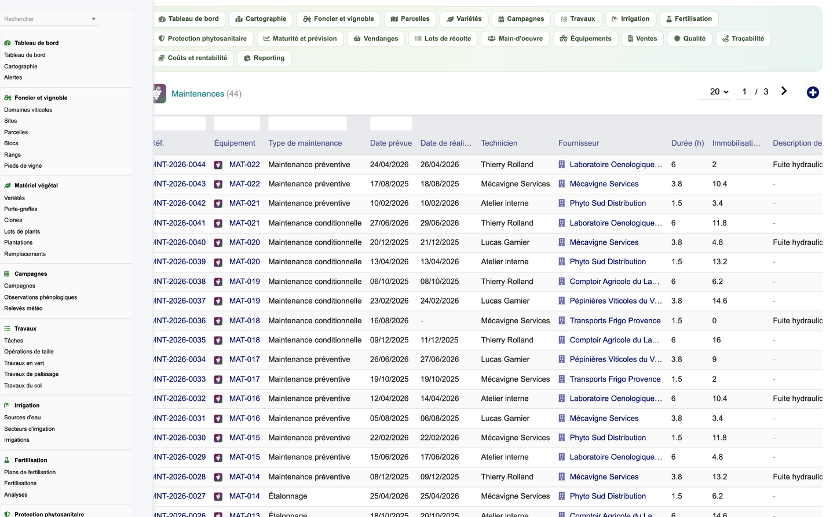This screenshot has height=517, width=837.
Task: Switch to the Parcelles tab
Action: pos(410,19)
